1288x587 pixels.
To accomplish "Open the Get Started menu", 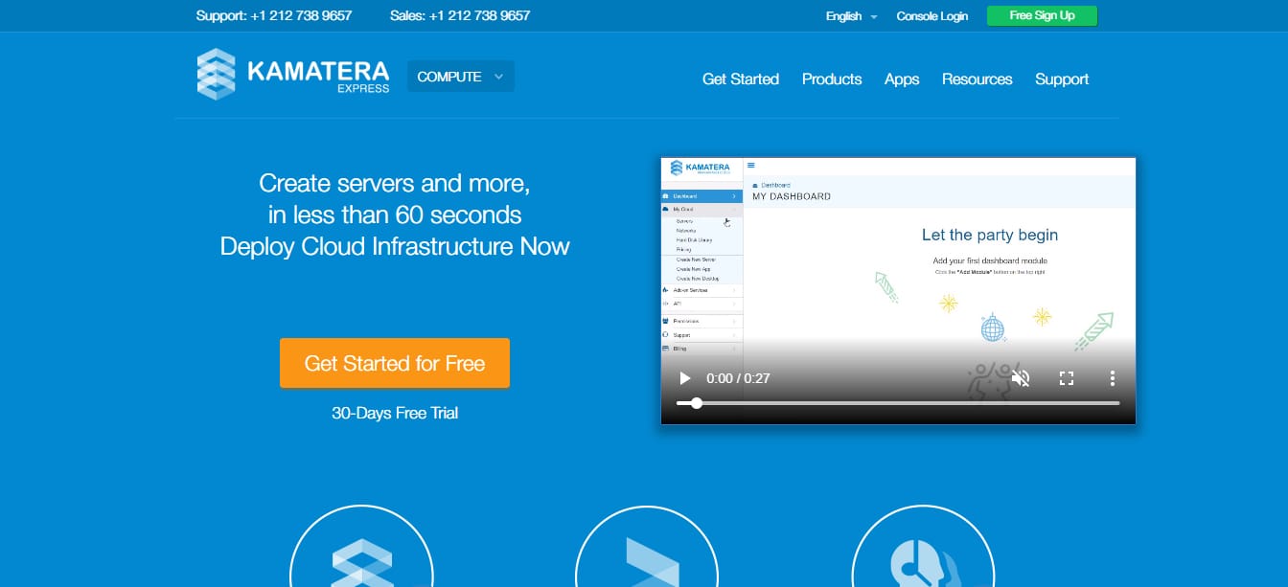I will [x=741, y=79].
